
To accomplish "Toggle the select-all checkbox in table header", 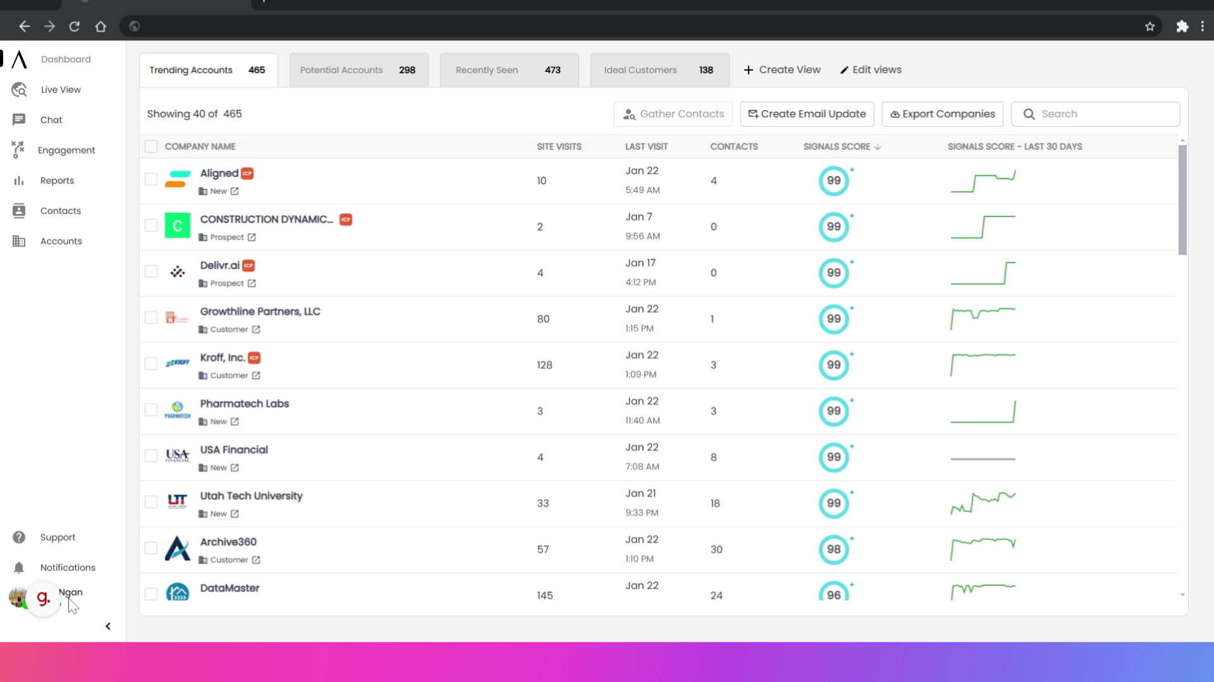I will pos(151,146).
